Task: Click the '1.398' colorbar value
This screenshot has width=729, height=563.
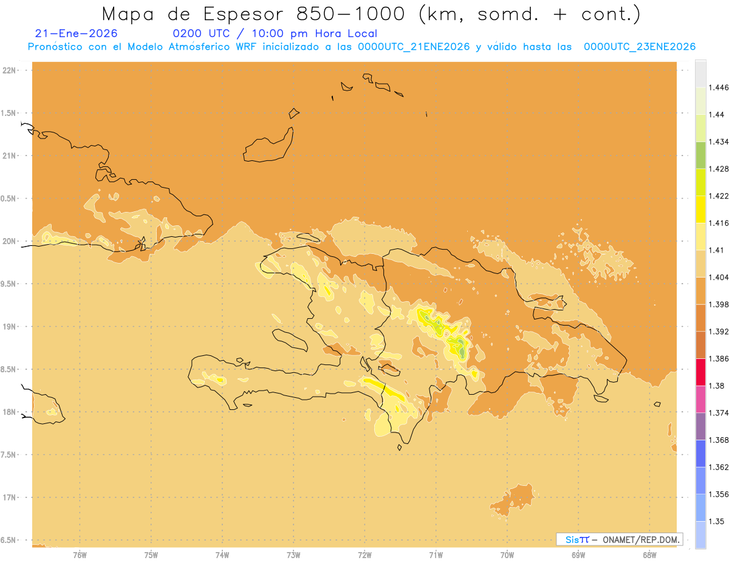Action: [x=719, y=304]
